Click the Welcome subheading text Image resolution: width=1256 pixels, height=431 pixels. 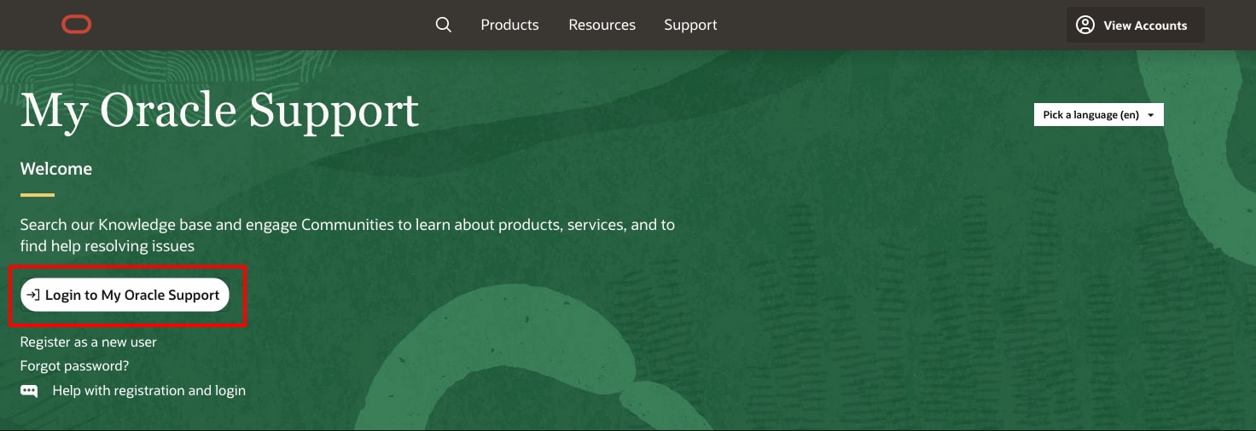tap(56, 169)
